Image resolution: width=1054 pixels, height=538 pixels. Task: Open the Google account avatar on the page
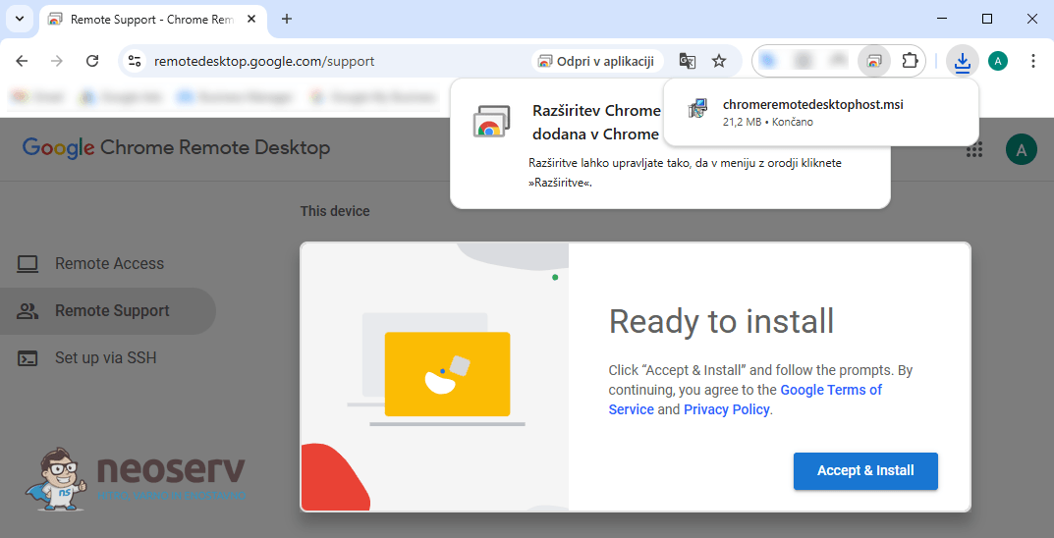click(x=1021, y=149)
